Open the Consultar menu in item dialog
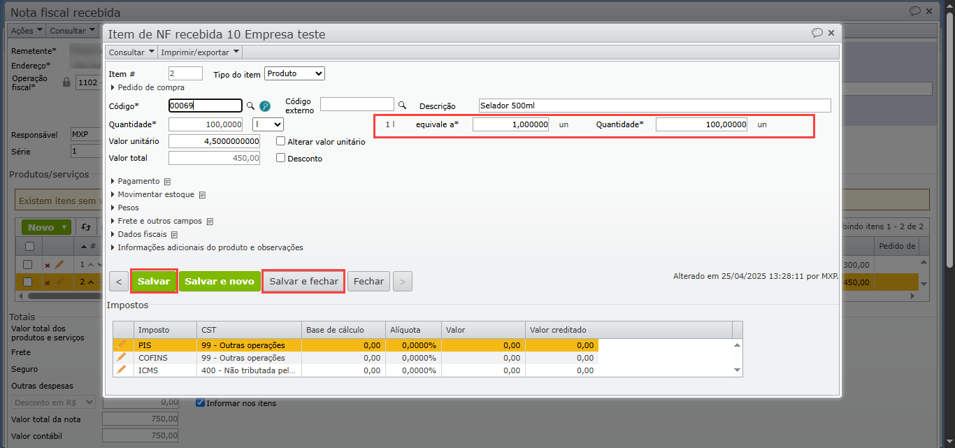Screen dimensions: 955x448 point(131,52)
